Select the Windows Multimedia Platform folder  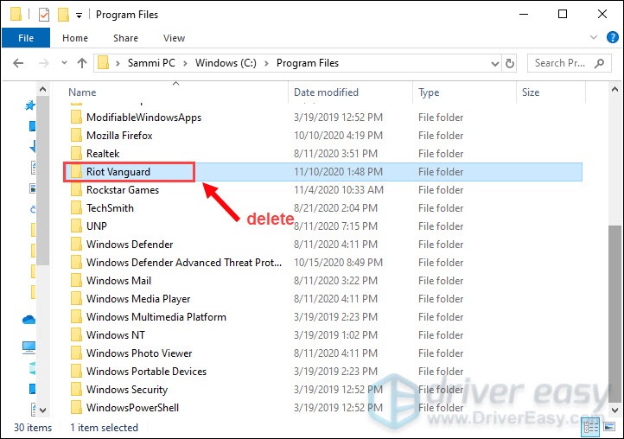click(x=156, y=317)
